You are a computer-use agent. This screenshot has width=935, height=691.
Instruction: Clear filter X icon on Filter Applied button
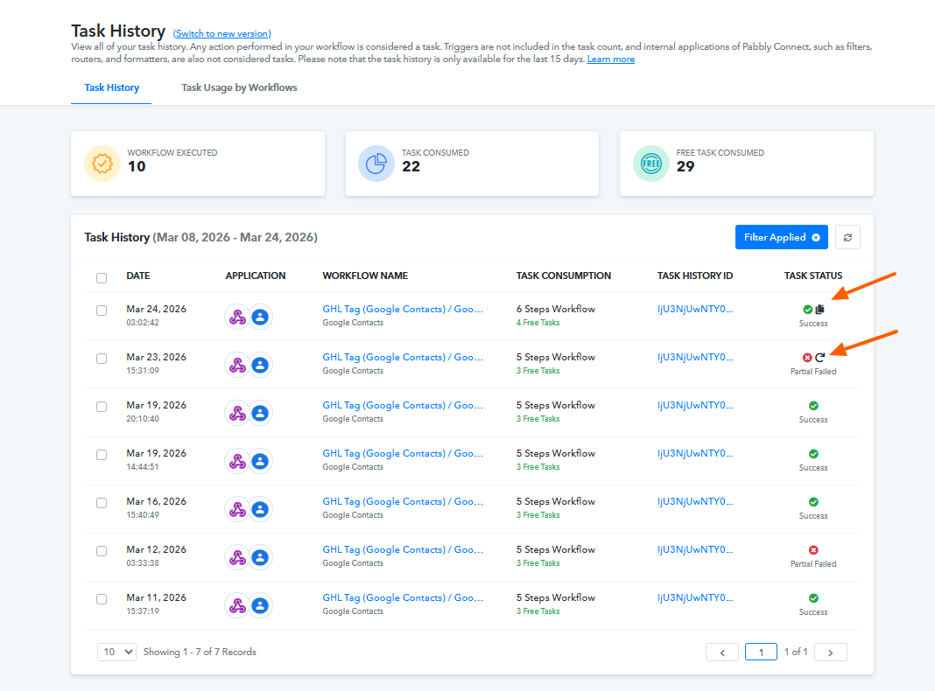816,237
